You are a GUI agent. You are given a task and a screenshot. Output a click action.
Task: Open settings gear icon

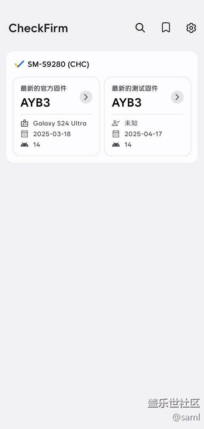point(191,28)
